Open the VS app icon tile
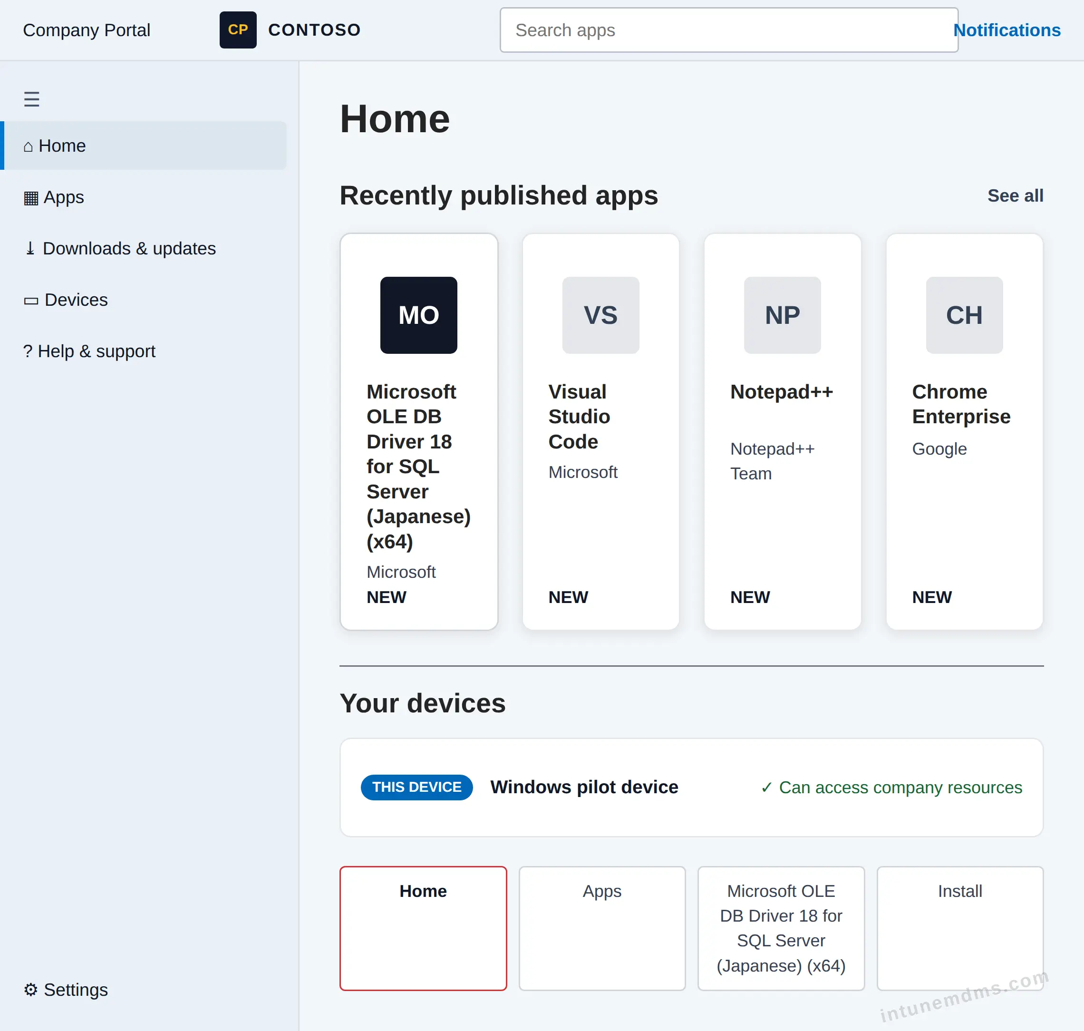1084x1031 pixels. [x=600, y=315]
